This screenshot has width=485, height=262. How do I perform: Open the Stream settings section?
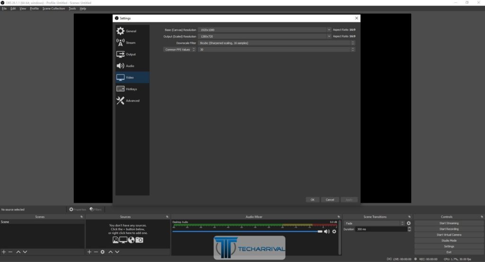click(133, 42)
